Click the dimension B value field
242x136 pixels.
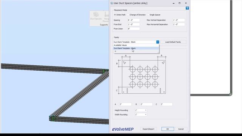click(146, 104)
